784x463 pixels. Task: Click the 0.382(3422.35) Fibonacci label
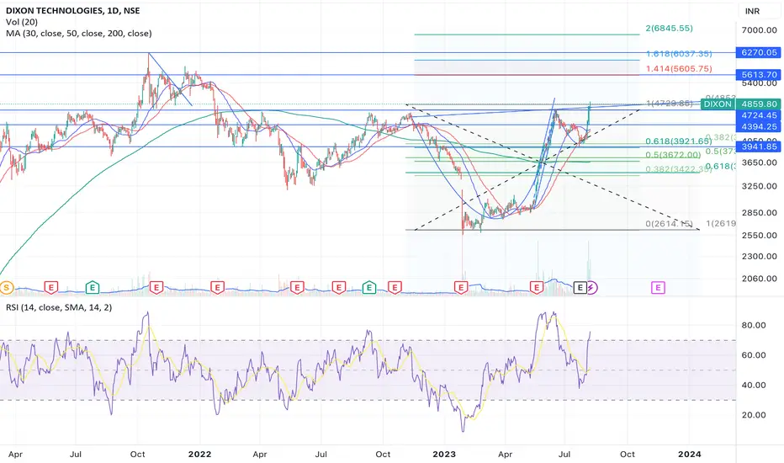pyautogui.click(x=679, y=170)
